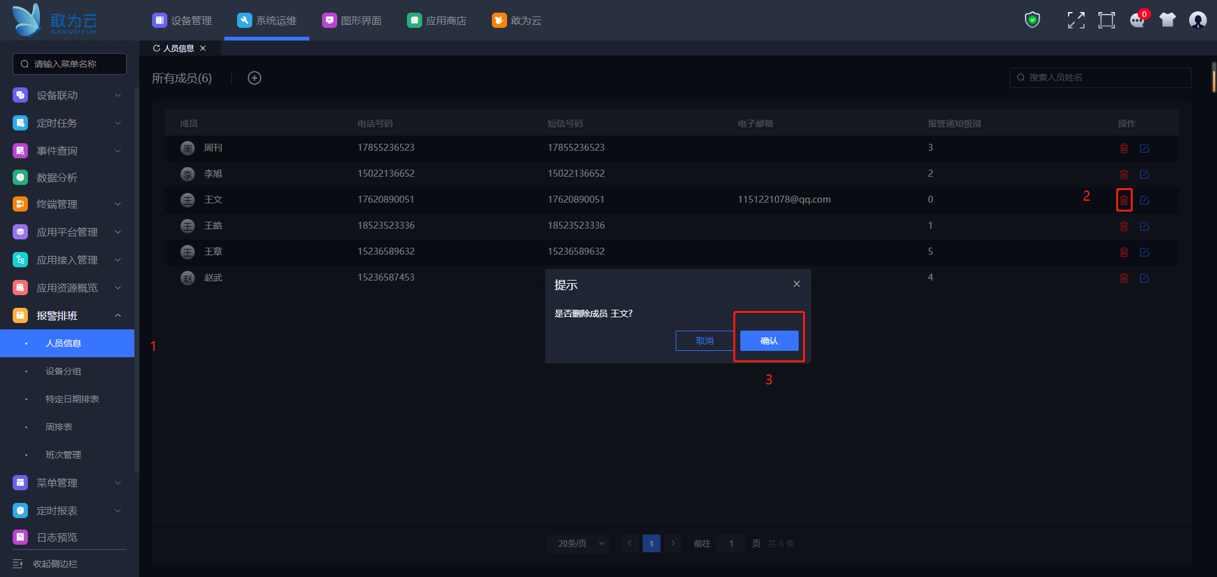Expand the 菜单管理 menu
1217x577 pixels.
pyautogui.click(x=67, y=483)
